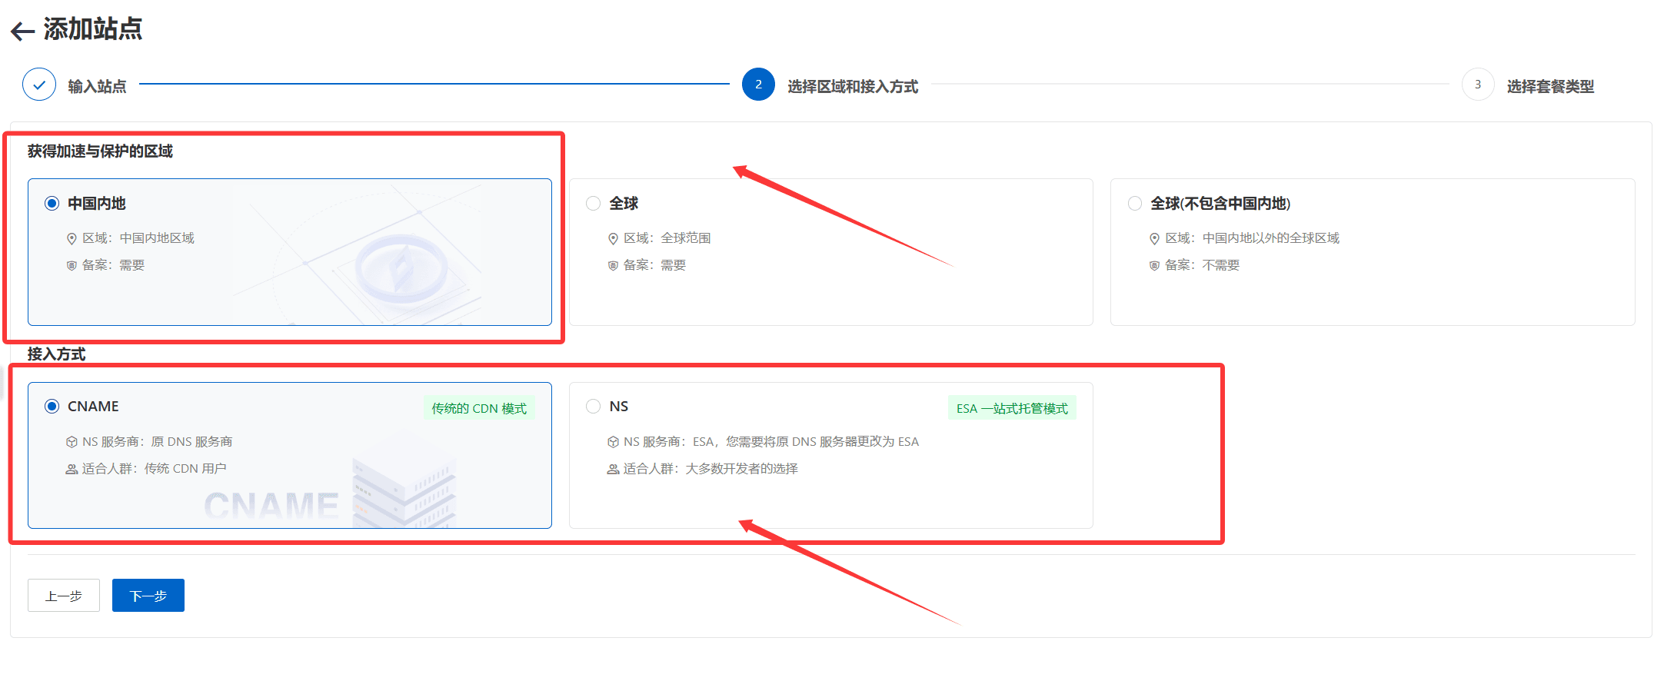The width and height of the screenshot is (1654, 681).
Task: Select the 全球 region radio button
Action: (593, 204)
